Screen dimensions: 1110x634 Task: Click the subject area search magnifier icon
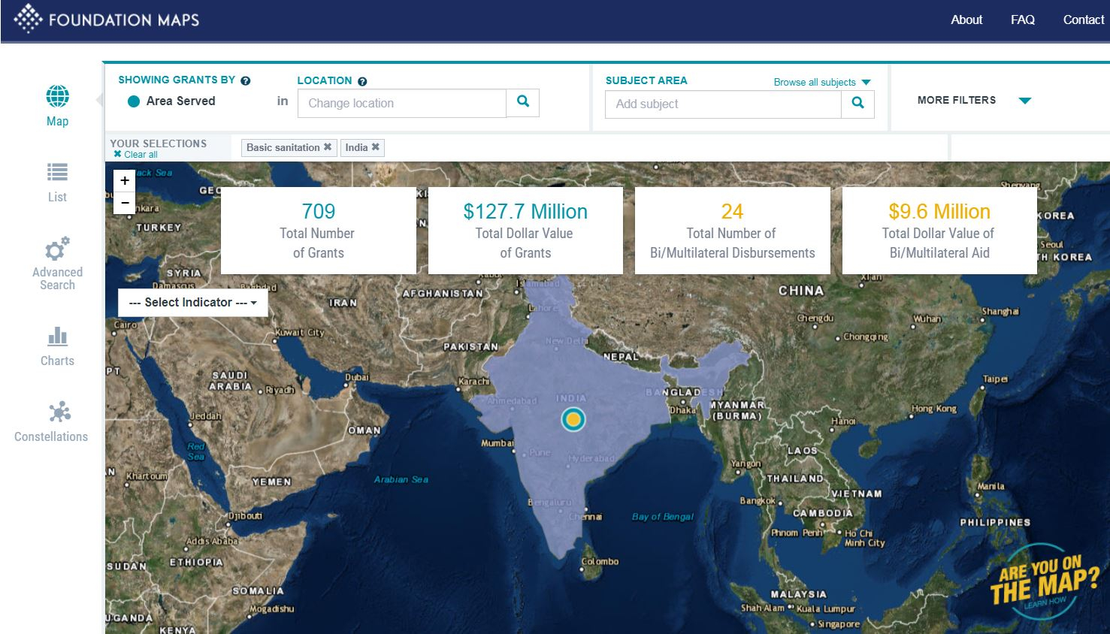[857, 104]
